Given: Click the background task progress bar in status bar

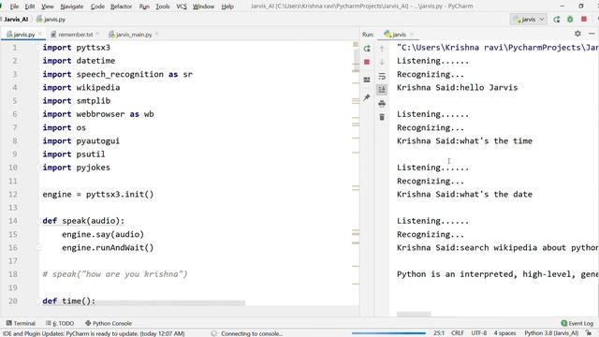Looking at the screenshot, I should (388, 333).
